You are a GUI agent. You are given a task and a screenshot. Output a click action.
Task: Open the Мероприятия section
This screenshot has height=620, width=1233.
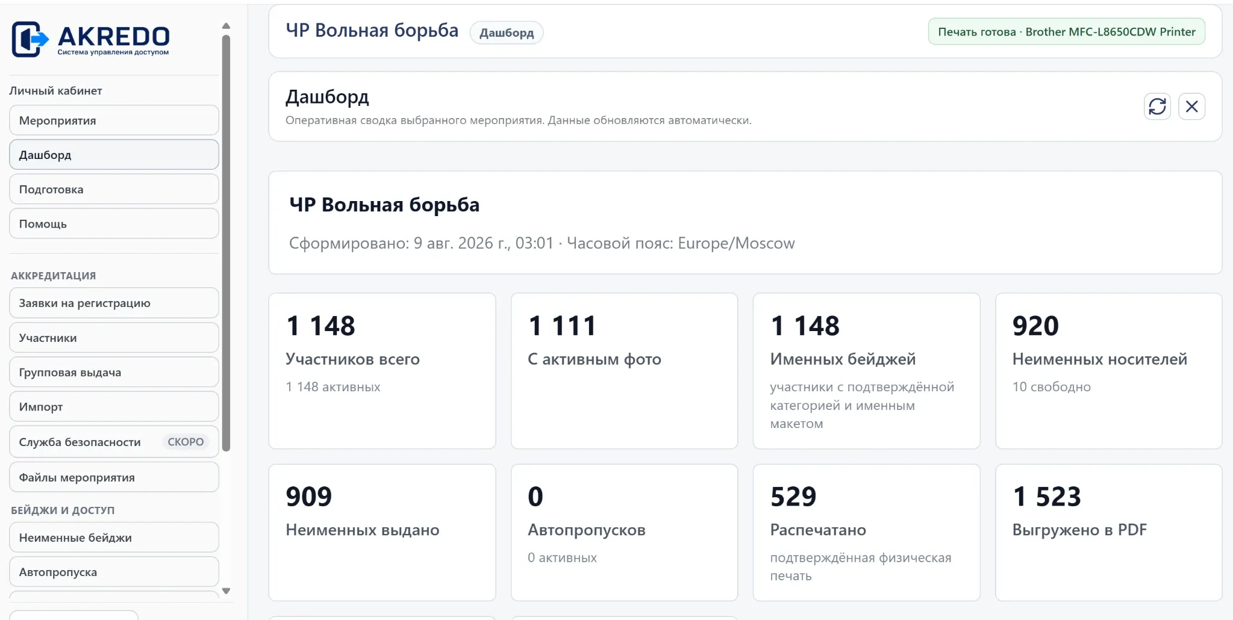tap(114, 120)
